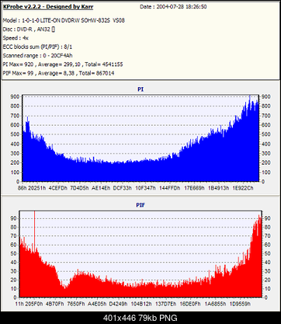Click the Disc DVD-R AN32 line

(29, 30)
